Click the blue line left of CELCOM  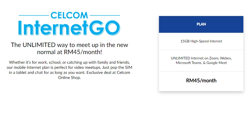coord(35,15)
